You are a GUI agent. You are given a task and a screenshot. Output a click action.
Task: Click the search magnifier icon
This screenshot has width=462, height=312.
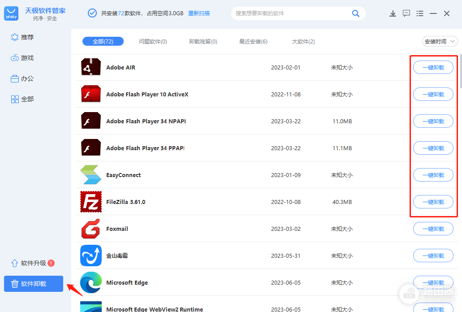pos(356,13)
